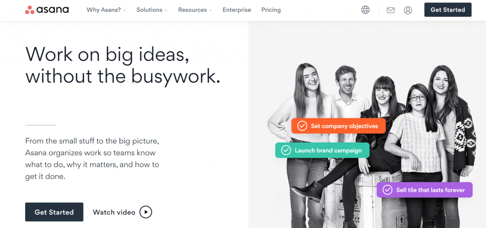Click the team group photo
Image resolution: width=486 pixels, height=228 pixels.
tap(371, 145)
